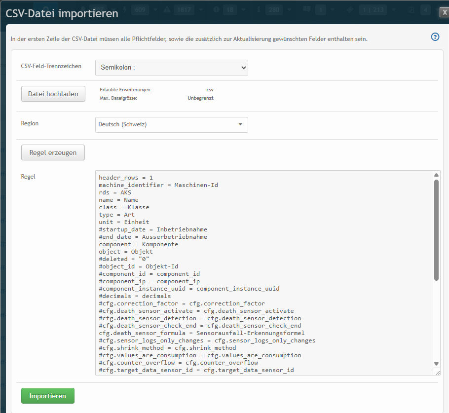
Task: Click the '#startup_date = Inbetriebnahme' line
Action: pos(153,229)
